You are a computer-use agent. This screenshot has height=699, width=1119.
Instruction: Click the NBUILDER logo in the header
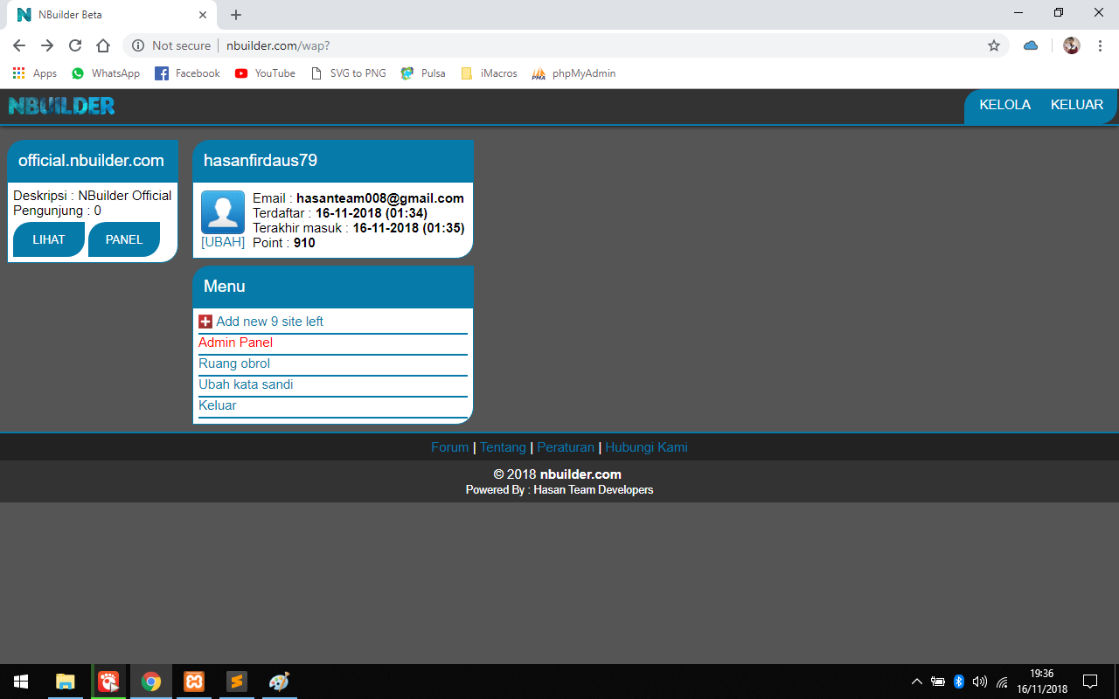click(61, 105)
